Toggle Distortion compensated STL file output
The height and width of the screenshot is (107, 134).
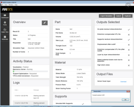click(129, 35)
